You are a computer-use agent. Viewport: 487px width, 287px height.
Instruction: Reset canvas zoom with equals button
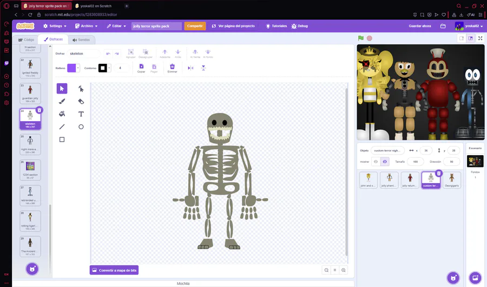tap(335, 270)
